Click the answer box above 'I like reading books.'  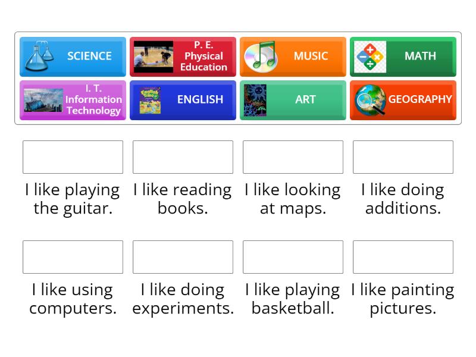tap(183, 156)
